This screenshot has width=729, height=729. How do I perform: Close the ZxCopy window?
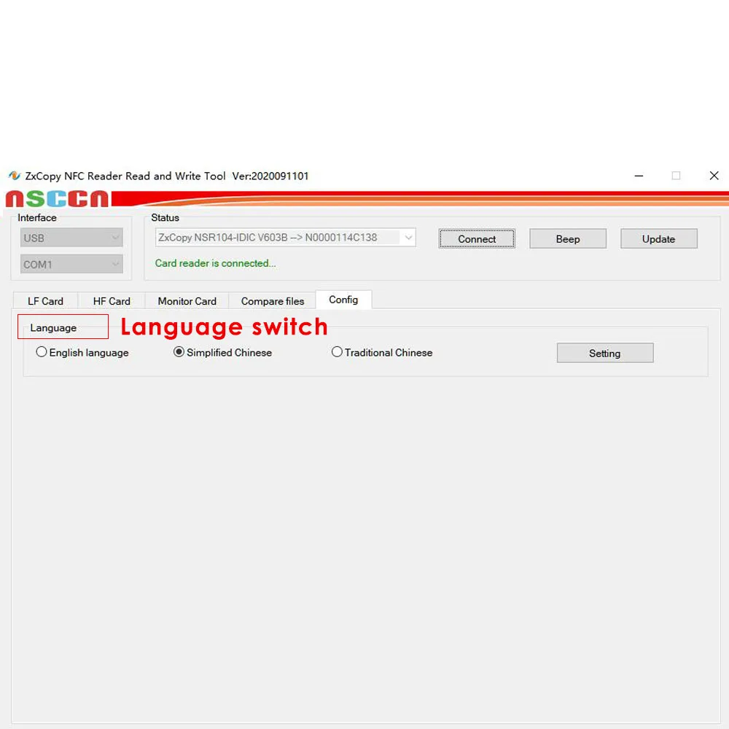tap(714, 176)
